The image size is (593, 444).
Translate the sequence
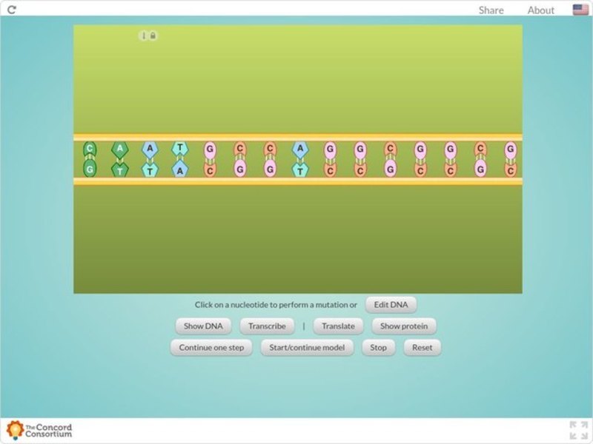pos(337,326)
